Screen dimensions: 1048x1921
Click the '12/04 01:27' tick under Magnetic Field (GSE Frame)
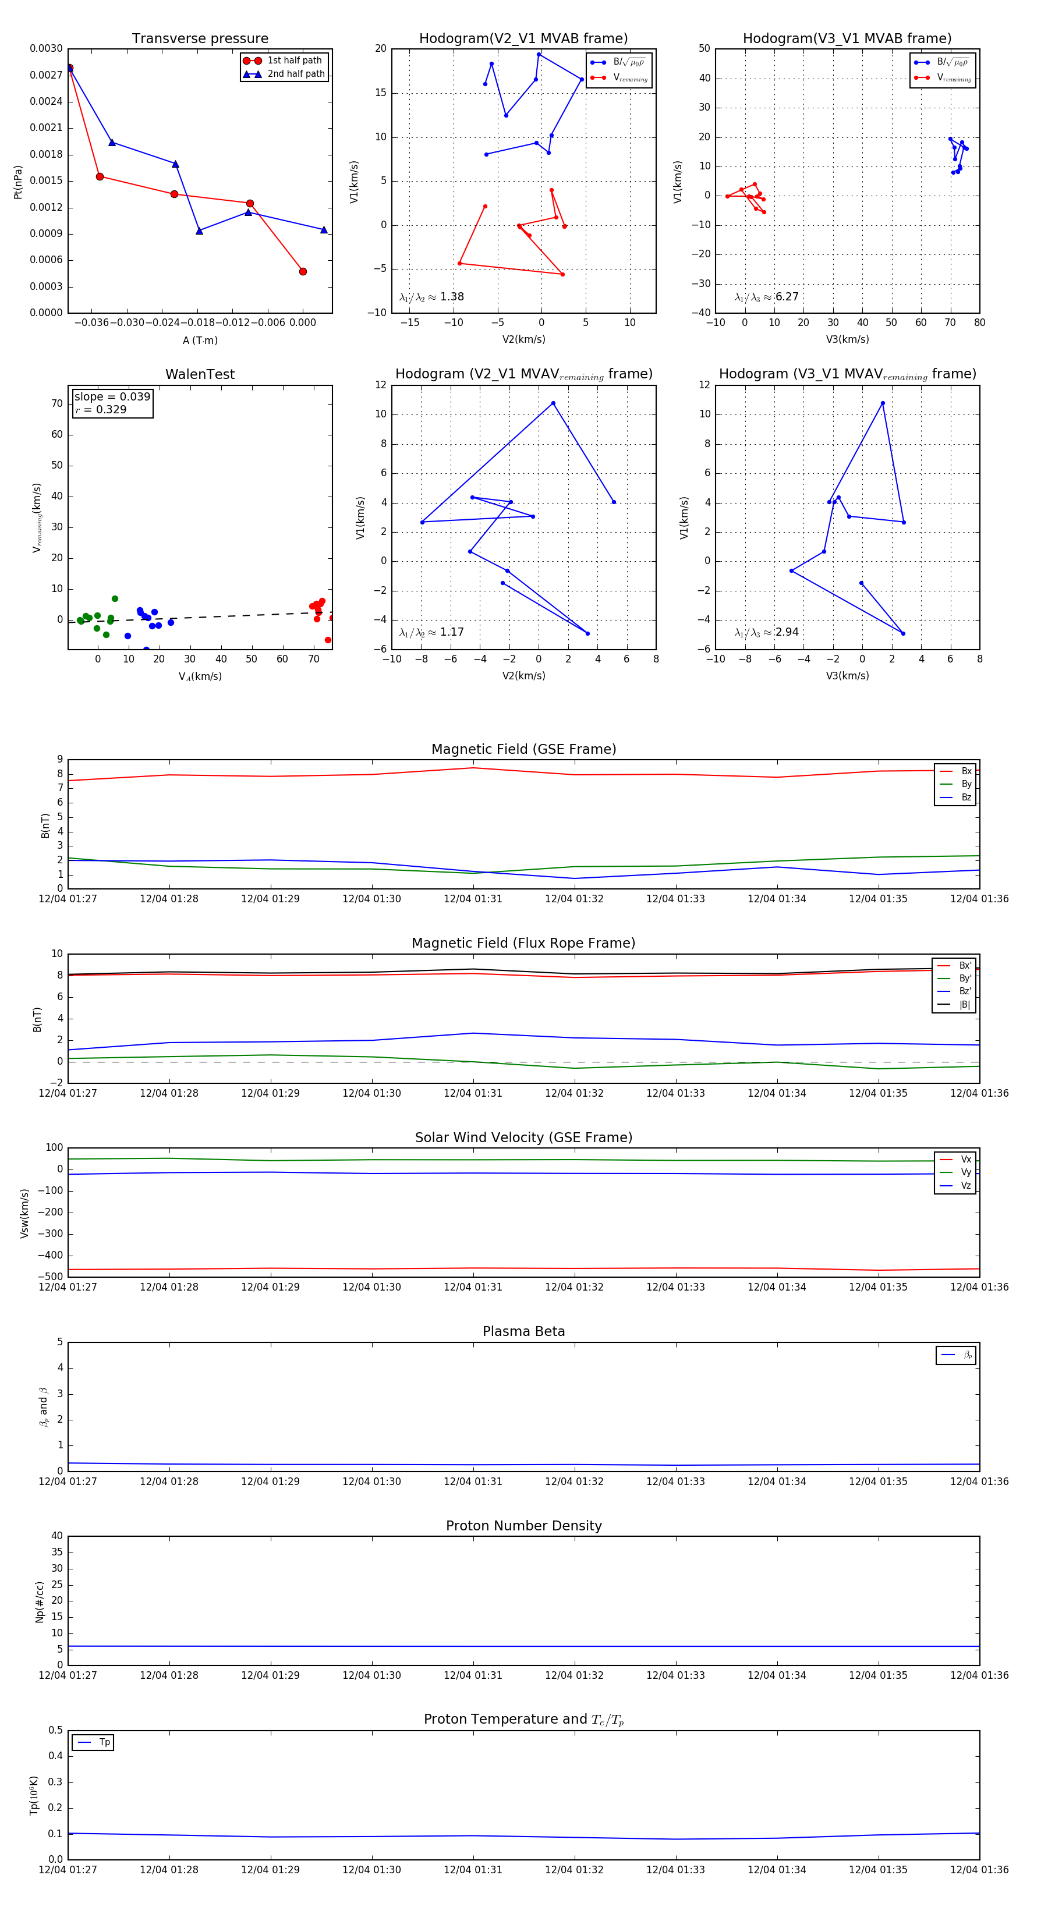pos(68,899)
